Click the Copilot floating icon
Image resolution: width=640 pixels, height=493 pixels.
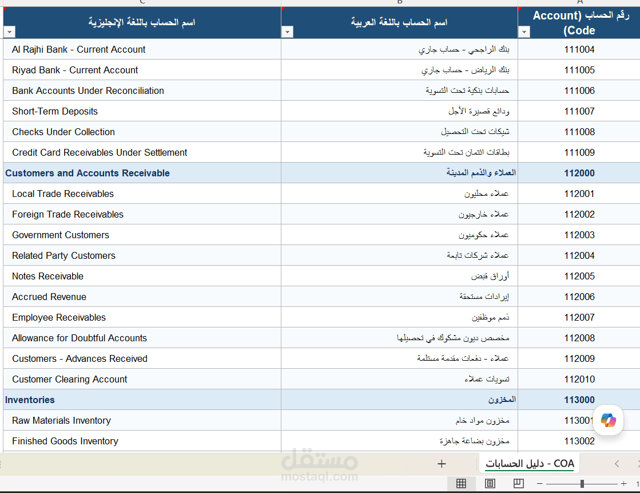click(x=608, y=420)
